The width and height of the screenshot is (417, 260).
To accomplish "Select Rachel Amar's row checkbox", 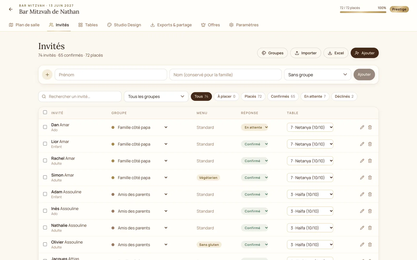I will point(45,161).
